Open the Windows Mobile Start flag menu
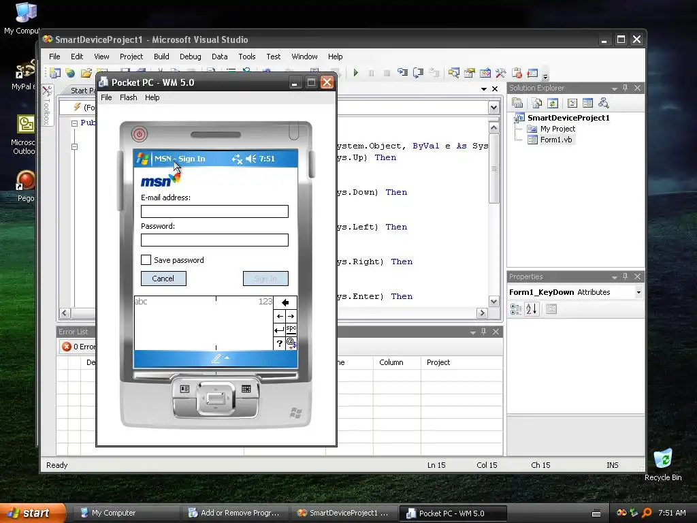Screen dimensions: 697x523 coord(143,159)
